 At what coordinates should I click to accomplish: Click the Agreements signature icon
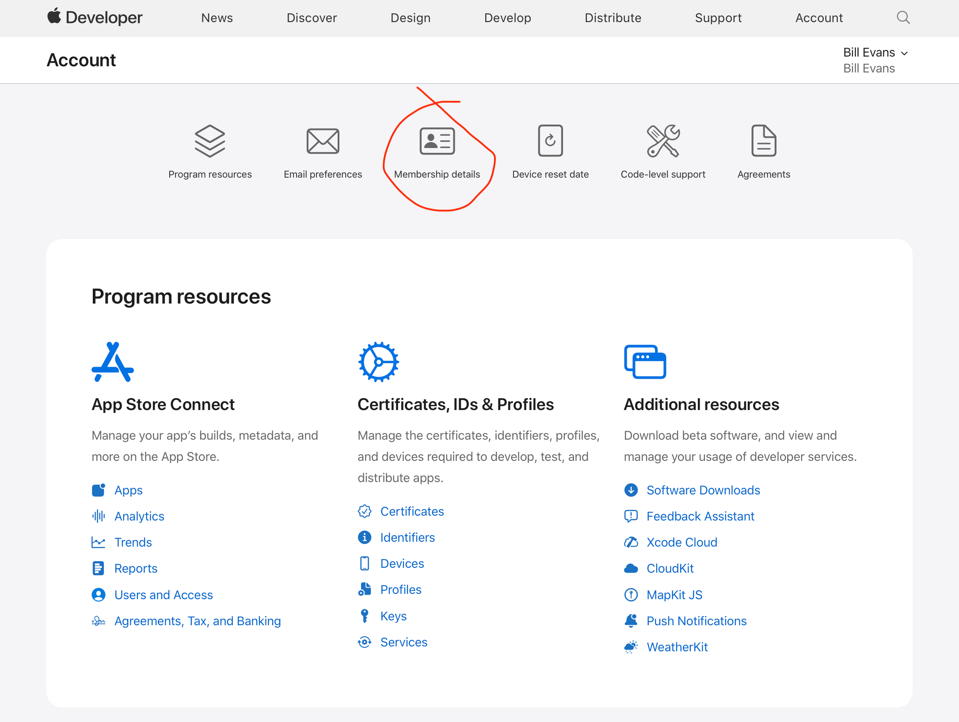99,621
